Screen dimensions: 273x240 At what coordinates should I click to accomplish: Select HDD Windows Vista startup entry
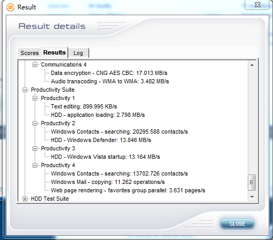click(106, 157)
